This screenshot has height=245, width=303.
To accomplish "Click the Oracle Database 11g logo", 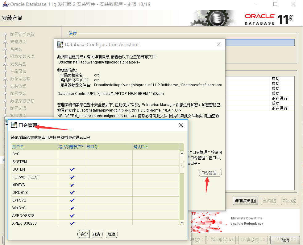I will (x=269, y=19).
